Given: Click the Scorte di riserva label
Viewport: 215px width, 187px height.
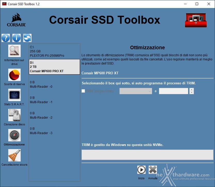Looking at the screenshot, I should coord(14,84).
